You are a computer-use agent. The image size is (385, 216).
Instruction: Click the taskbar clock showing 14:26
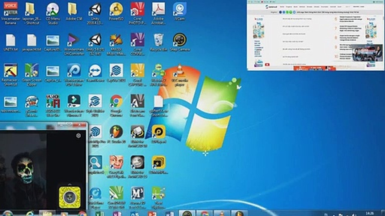click(x=370, y=213)
